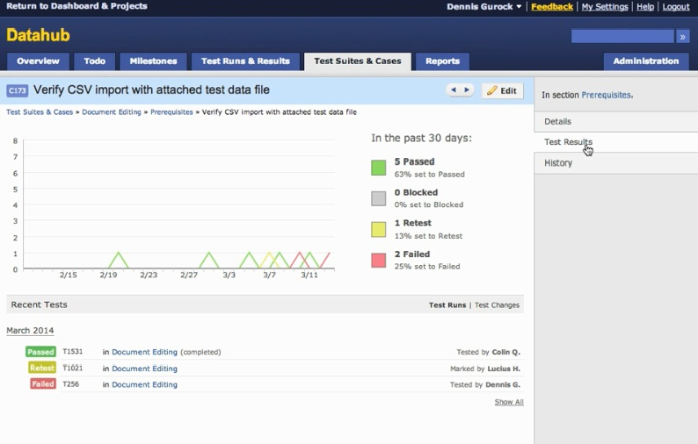Open Test Runs & Results tab
This screenshot has width=698, height=444.
tap(245, 61)
